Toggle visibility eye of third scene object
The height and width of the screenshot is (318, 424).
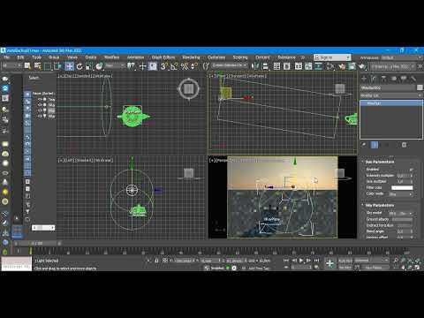[40, 110]
